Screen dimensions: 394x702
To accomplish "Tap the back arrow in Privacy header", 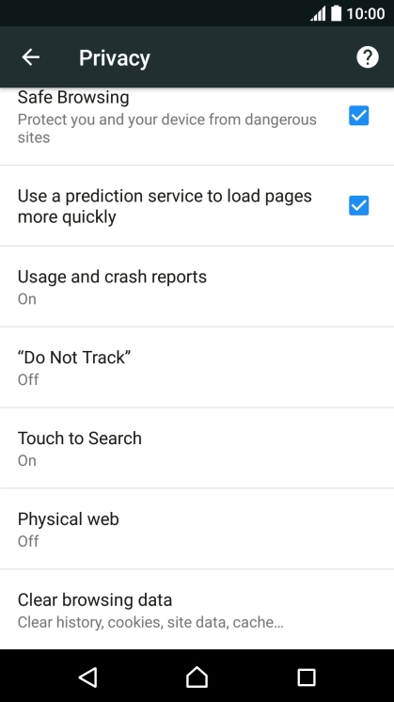I will (30, 56).
